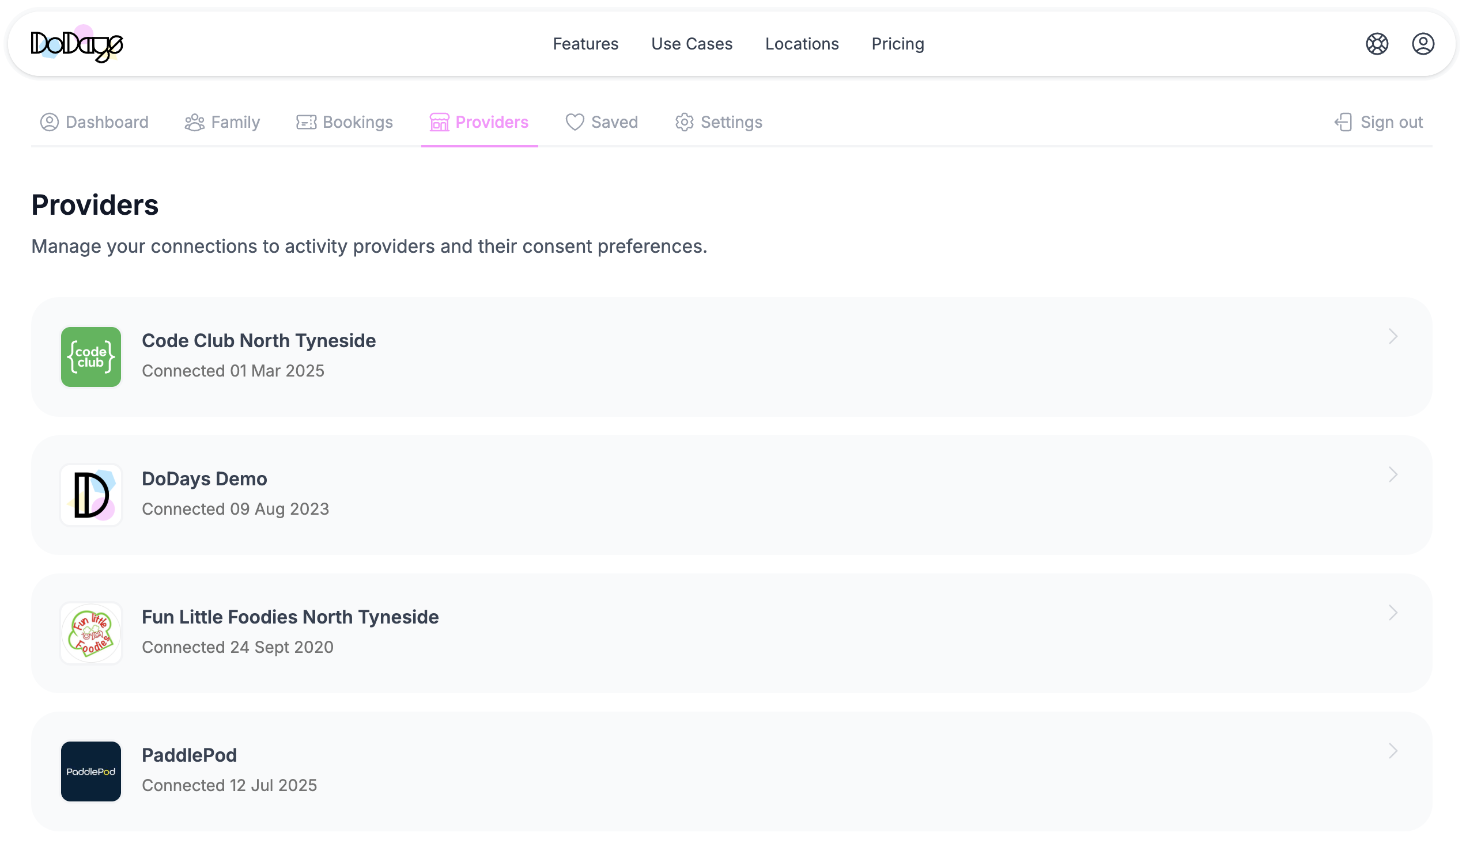
Task: Click 'Connected 12 Jul 2025' text
Action: (230, 786)
